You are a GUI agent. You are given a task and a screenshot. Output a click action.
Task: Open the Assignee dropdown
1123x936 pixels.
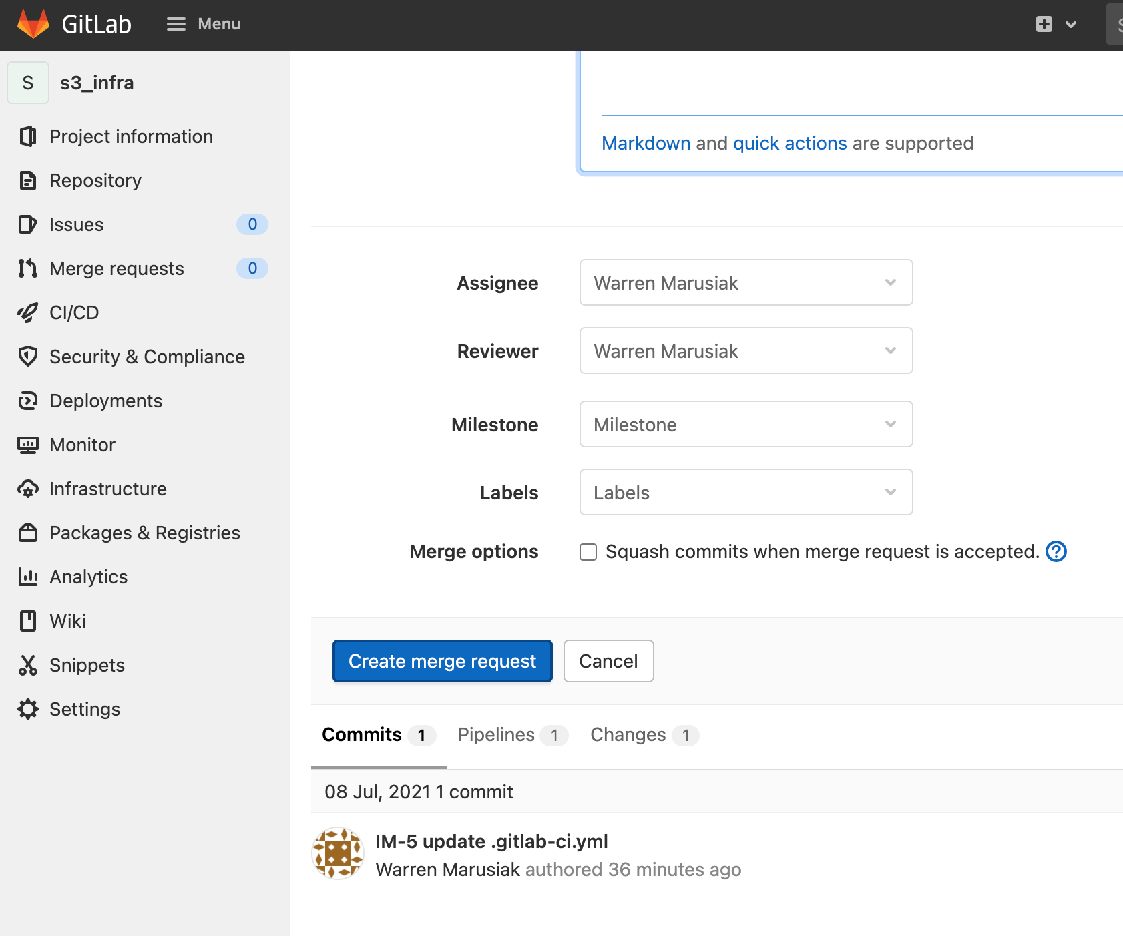(746, 282)
